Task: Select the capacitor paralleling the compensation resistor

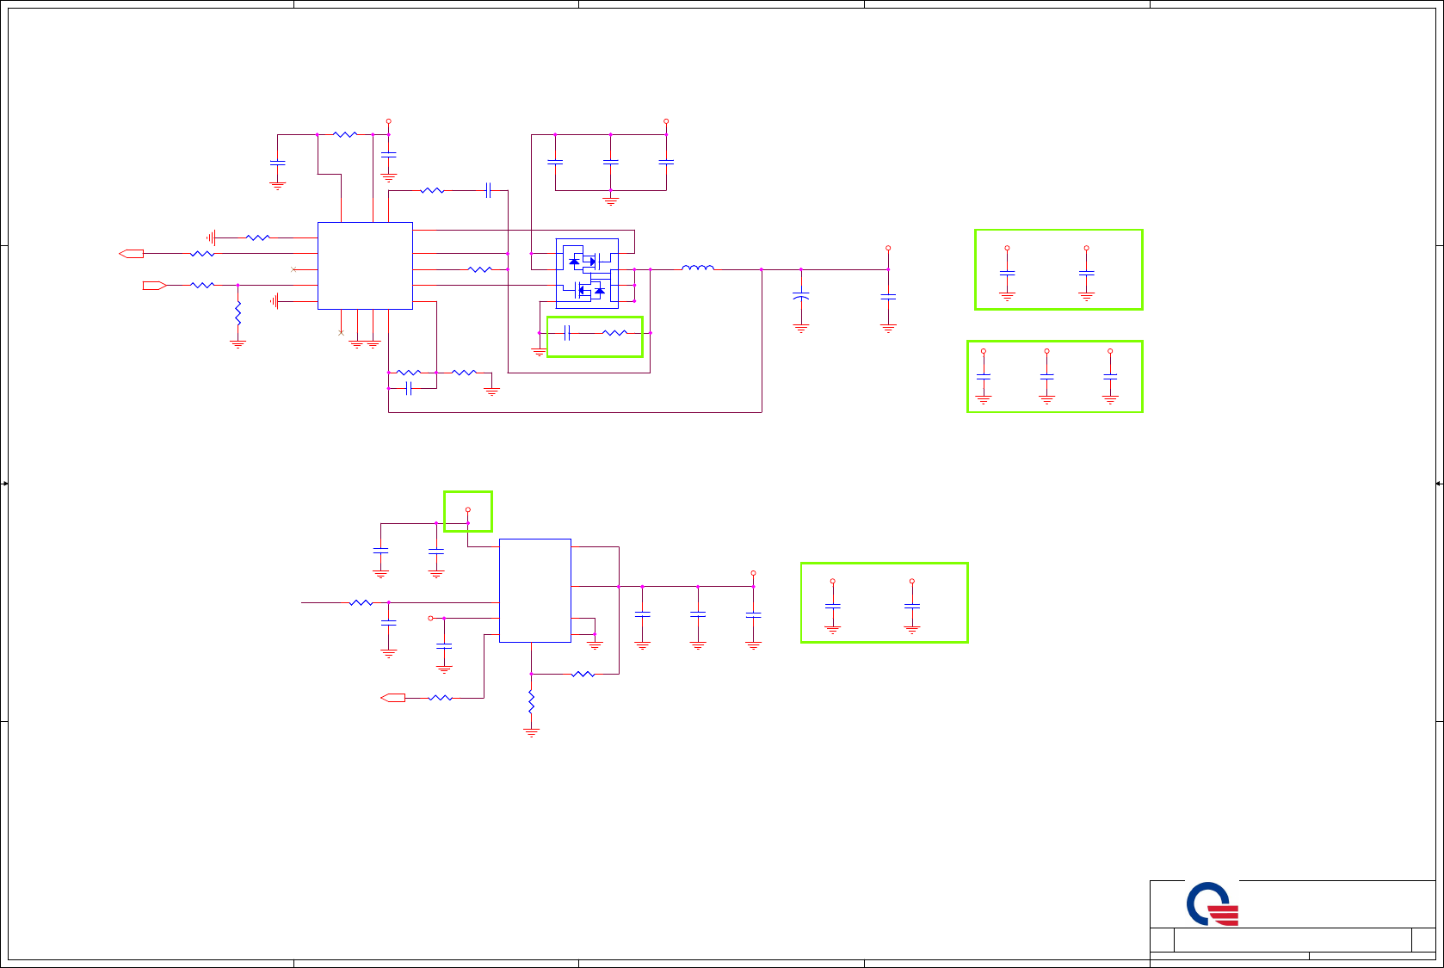Action: (409, 389)
